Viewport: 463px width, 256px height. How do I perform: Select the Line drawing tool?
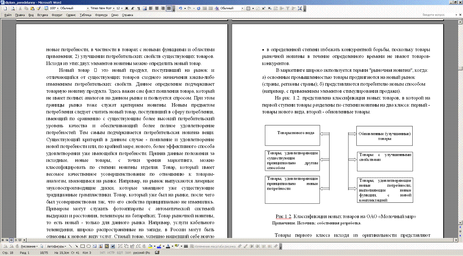tap(70, 246)
